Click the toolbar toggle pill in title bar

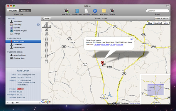168,6
